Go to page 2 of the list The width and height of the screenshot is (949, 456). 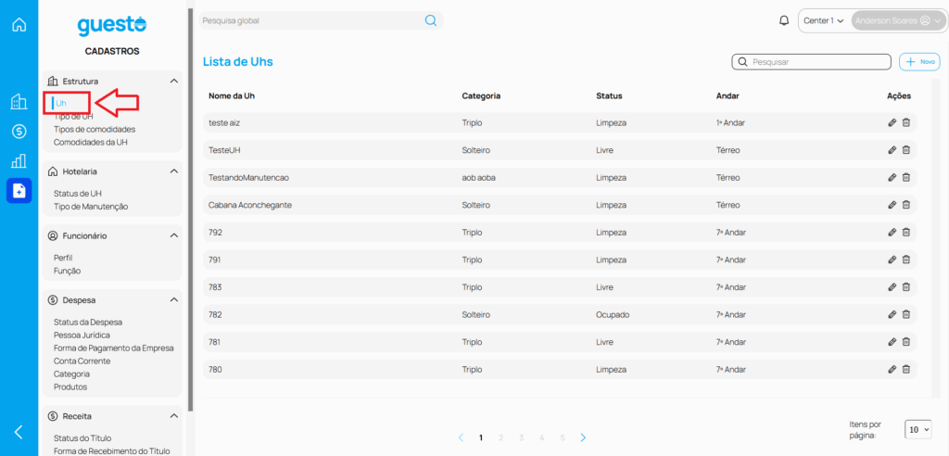(501, 437)
